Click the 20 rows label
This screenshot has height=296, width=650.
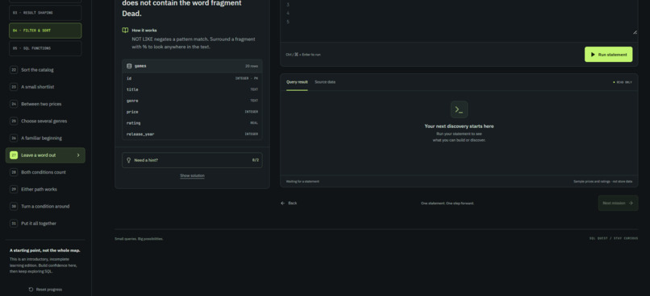coord(252,66)
